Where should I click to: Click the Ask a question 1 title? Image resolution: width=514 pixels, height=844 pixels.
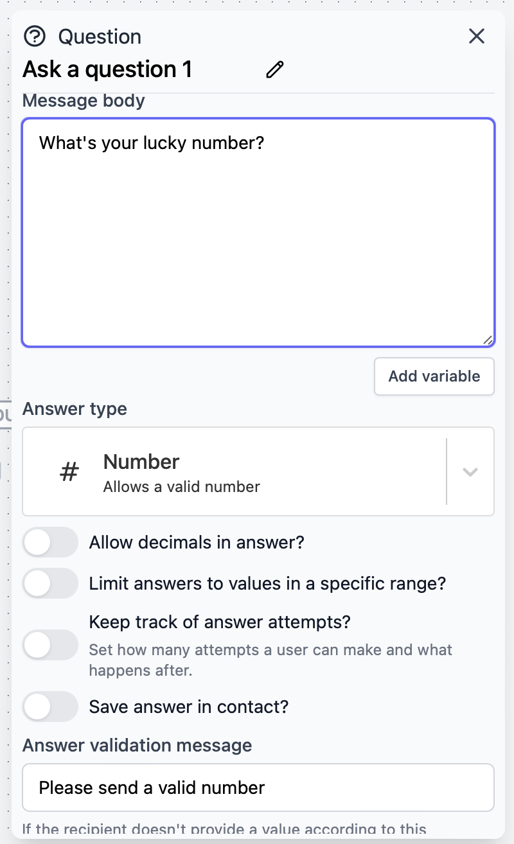tap(107, 69)
